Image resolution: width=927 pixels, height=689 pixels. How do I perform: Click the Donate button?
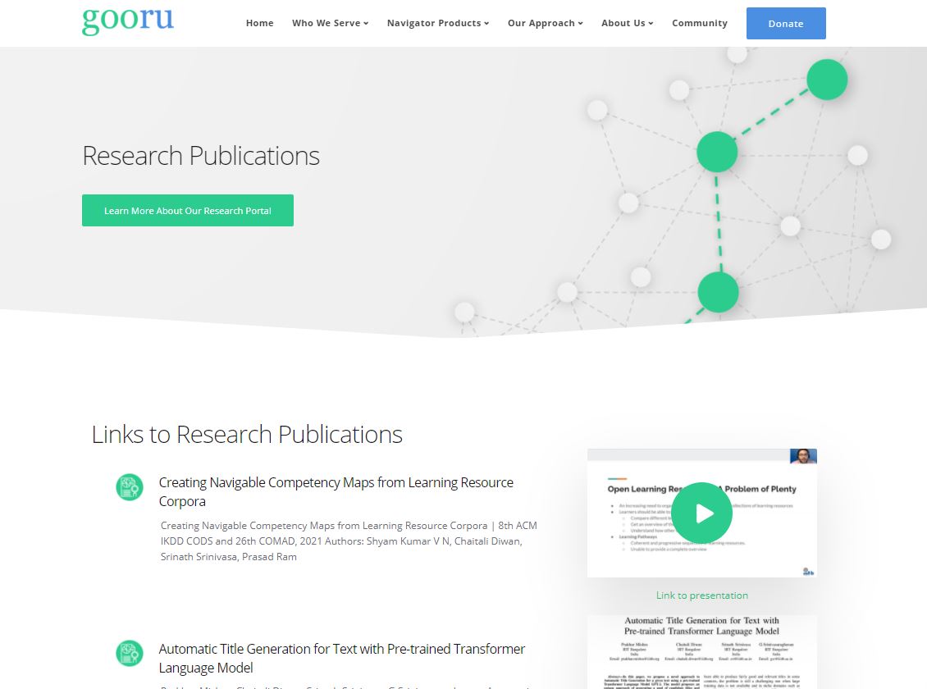click(x=786, y=24)
